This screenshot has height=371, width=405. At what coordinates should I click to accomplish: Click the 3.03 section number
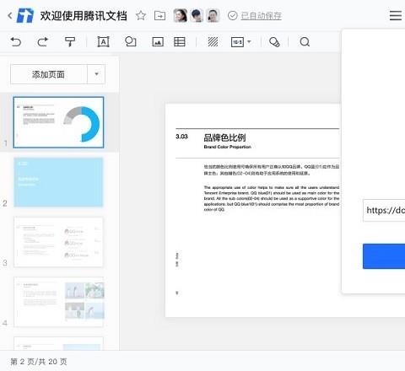181,137
